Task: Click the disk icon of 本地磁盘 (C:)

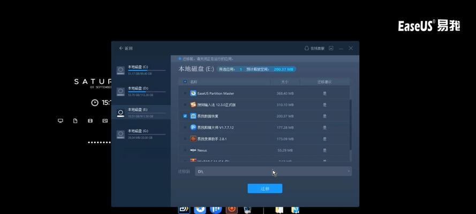Action: tap(120, 70)
